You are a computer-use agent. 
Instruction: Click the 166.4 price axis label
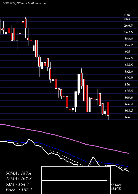tap(128, 104)
